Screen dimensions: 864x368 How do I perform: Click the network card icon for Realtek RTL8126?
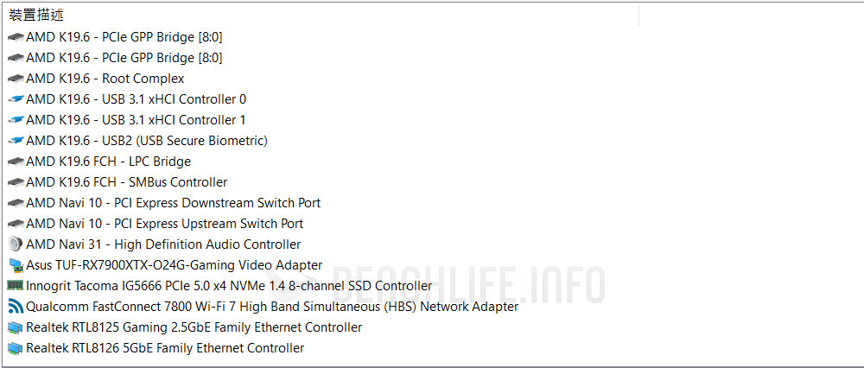[x=15, y=348]
